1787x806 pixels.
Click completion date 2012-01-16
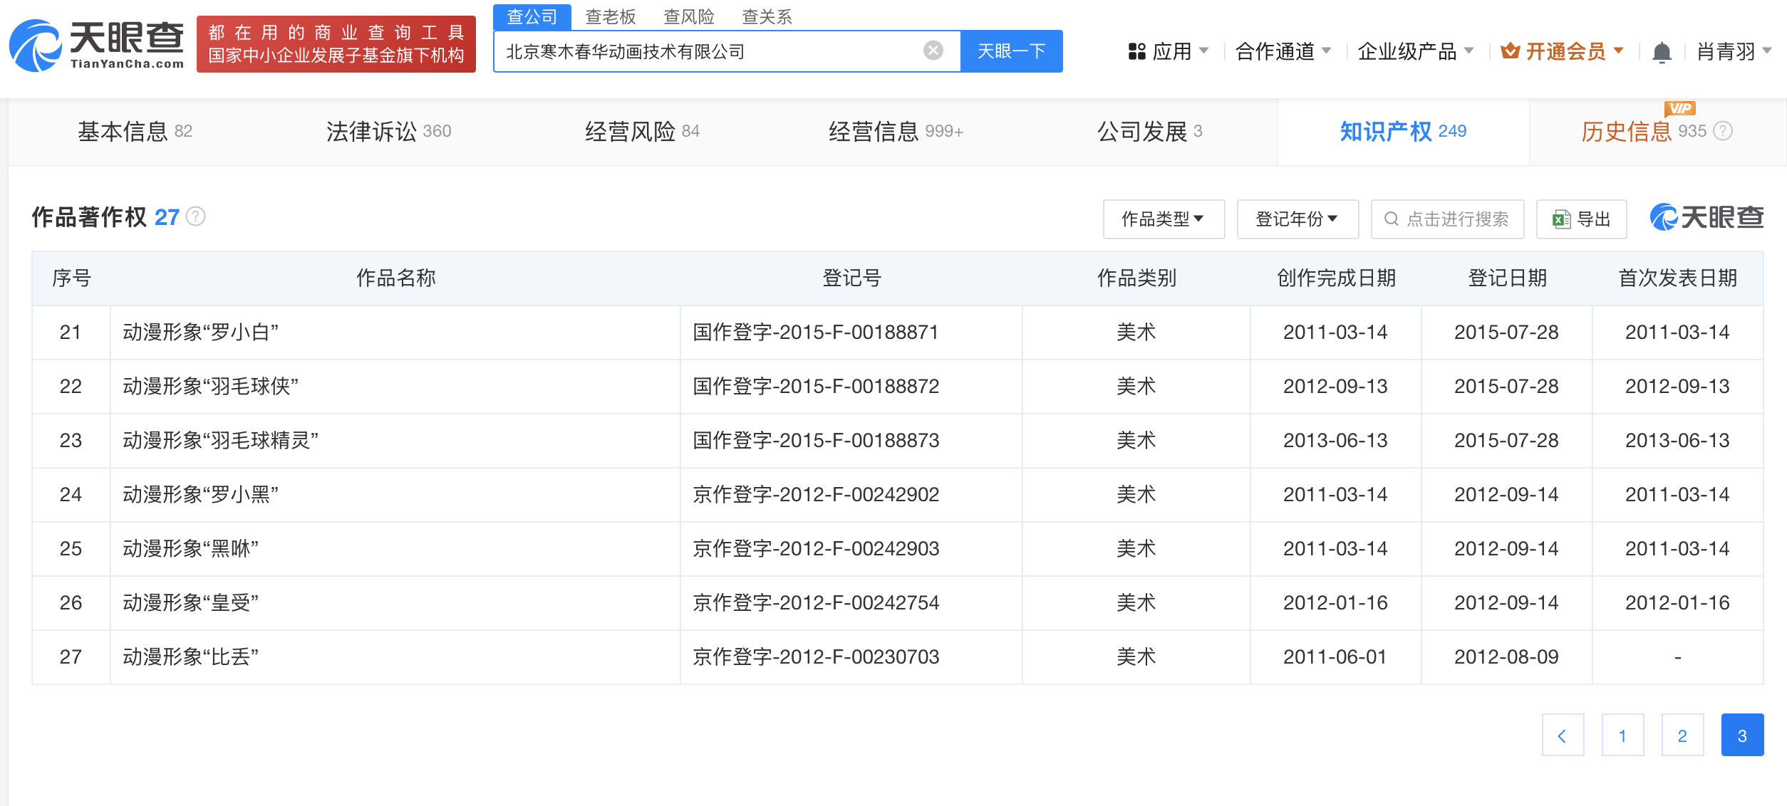pos(1335,603)
